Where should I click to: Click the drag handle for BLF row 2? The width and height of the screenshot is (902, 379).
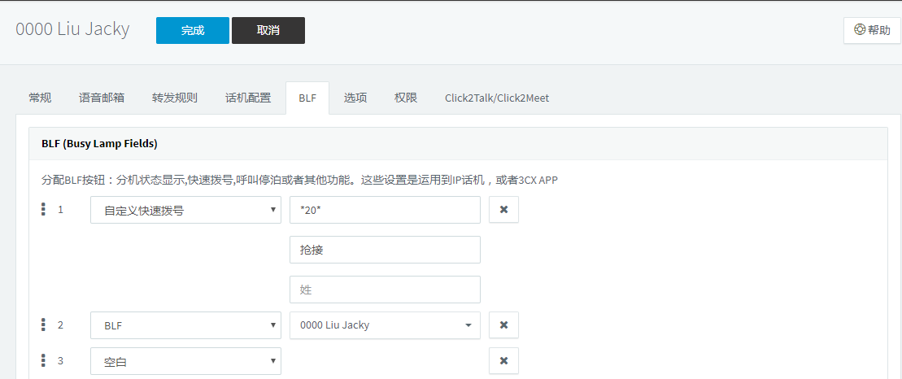(x=43, y=325)
